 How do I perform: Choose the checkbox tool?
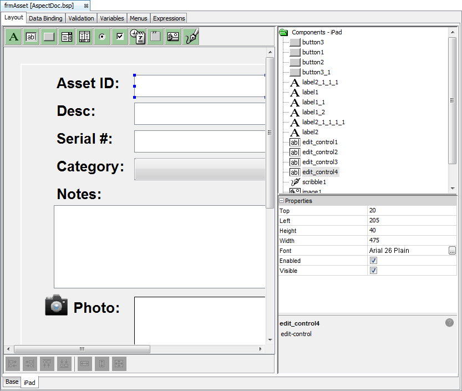coord(120,37)
